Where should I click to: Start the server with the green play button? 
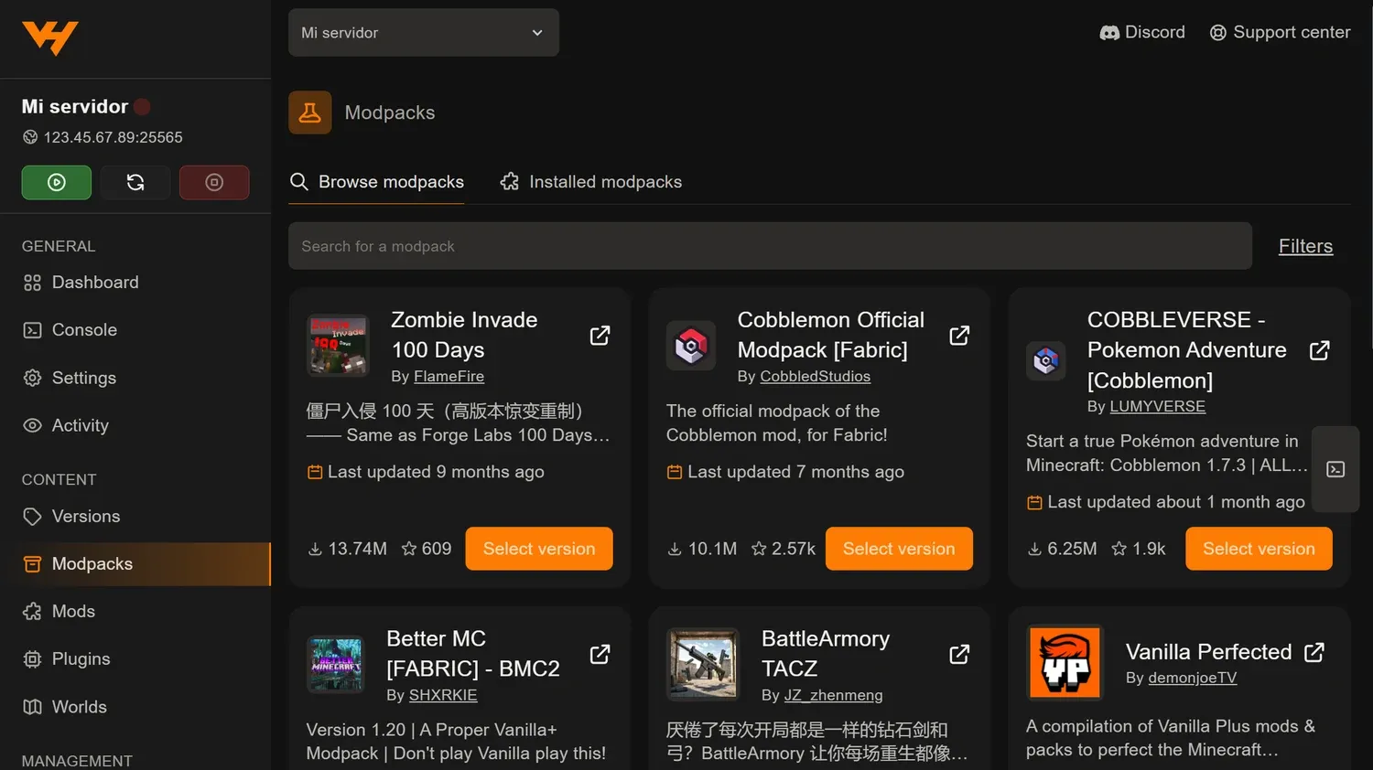[57, 182]
